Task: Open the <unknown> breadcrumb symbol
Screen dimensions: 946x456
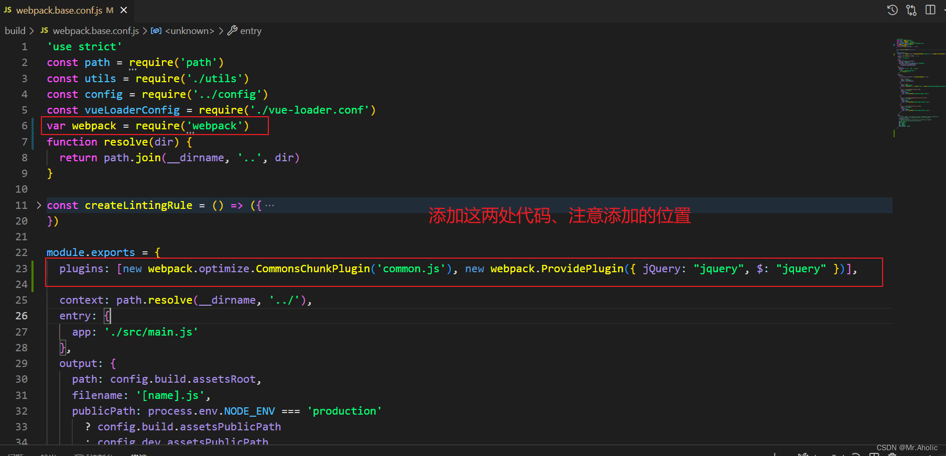Action: [x=190, y=31]
